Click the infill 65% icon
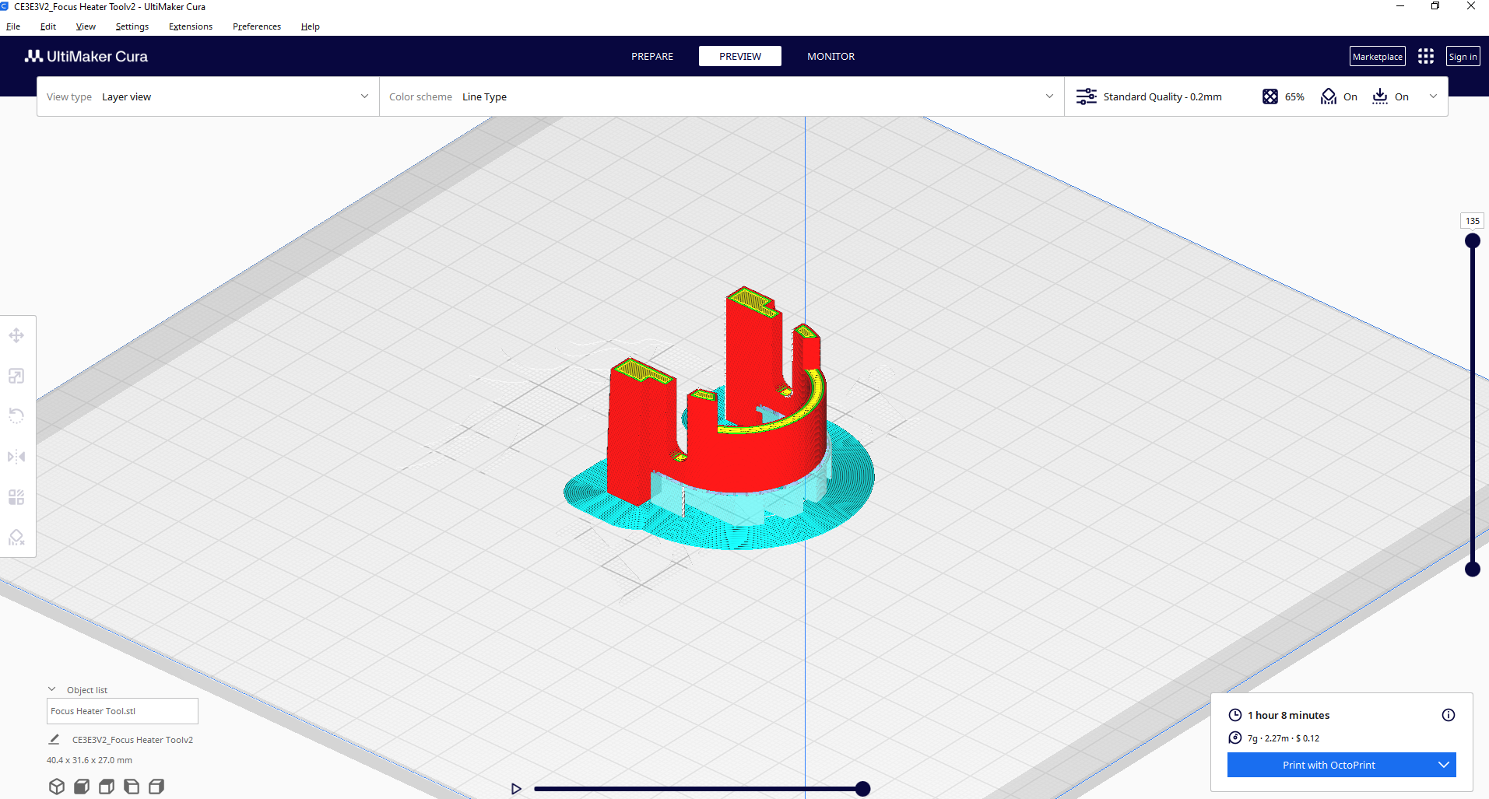The image size is (1489, 799). [1270, 96]
